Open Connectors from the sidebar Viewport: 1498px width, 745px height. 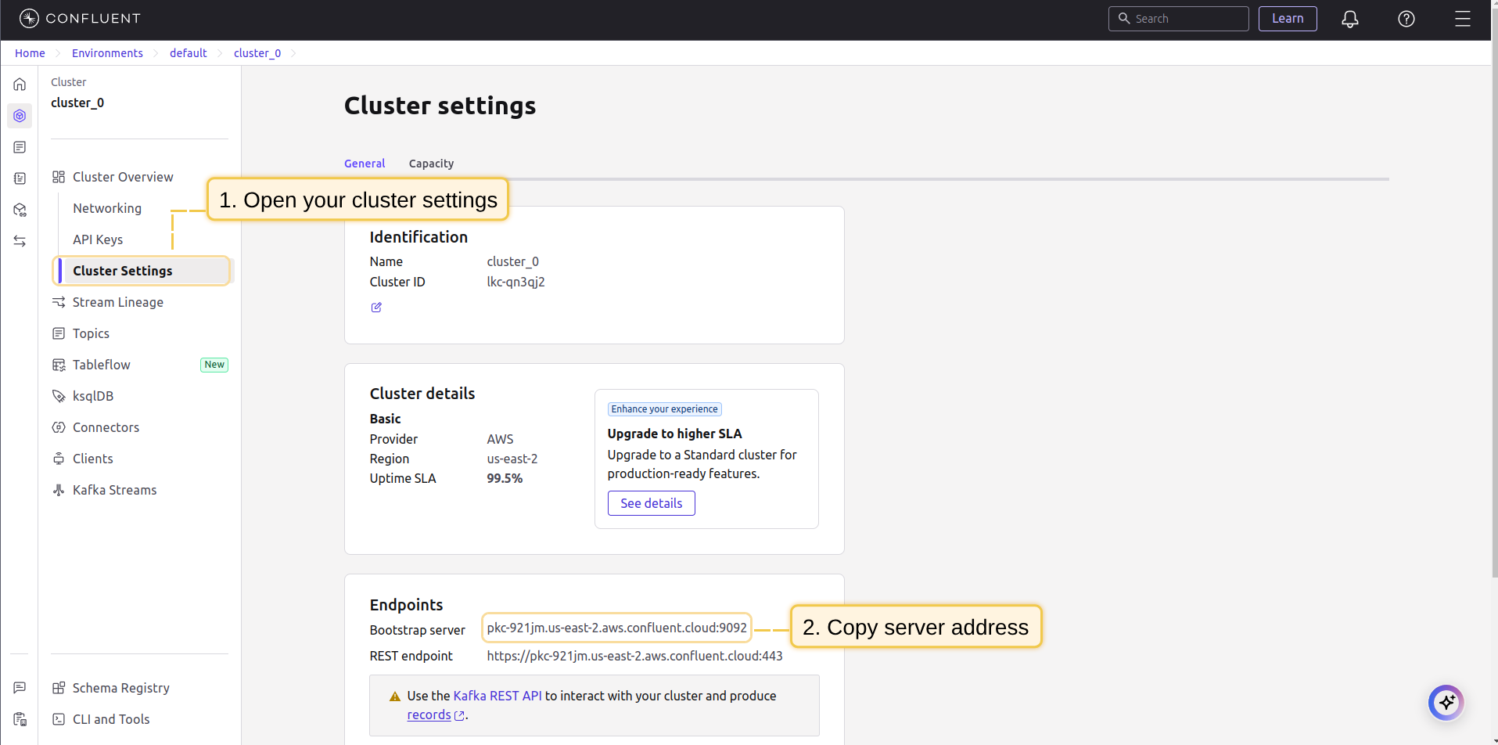tap(106, 427)
